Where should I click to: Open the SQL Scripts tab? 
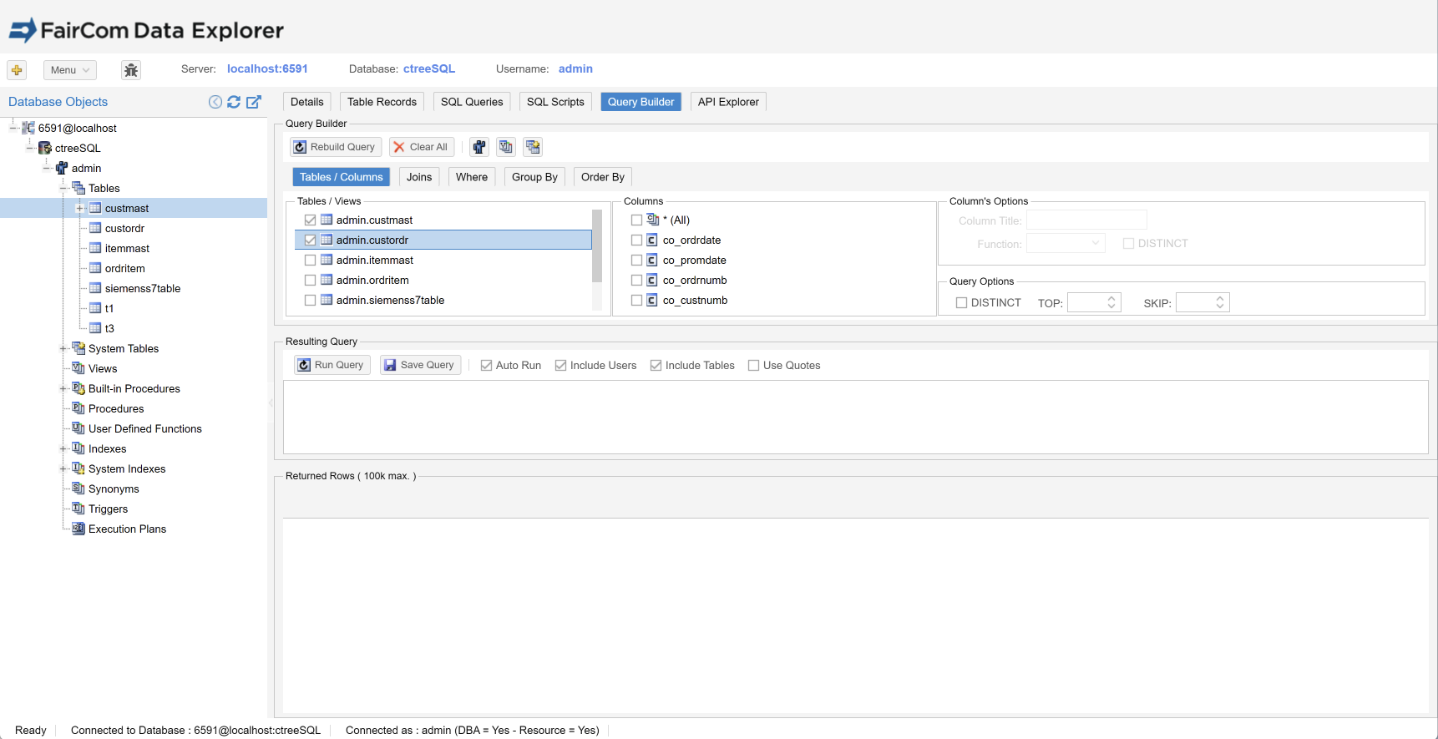(x=555, y=102)
